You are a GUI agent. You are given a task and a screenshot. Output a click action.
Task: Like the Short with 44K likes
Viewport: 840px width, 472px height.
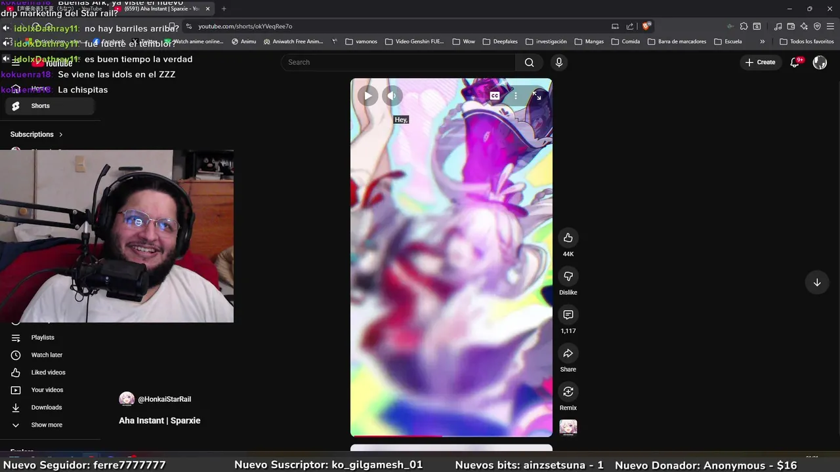(x=568, y=238)
